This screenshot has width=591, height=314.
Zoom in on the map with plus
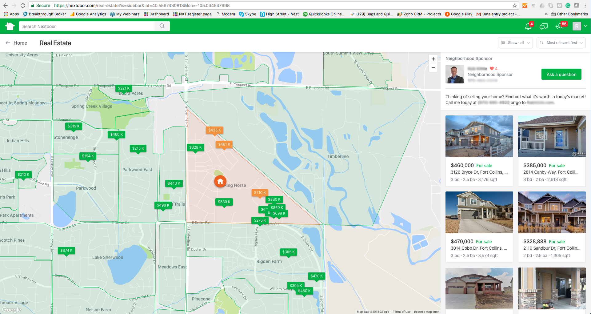(433, 59)
